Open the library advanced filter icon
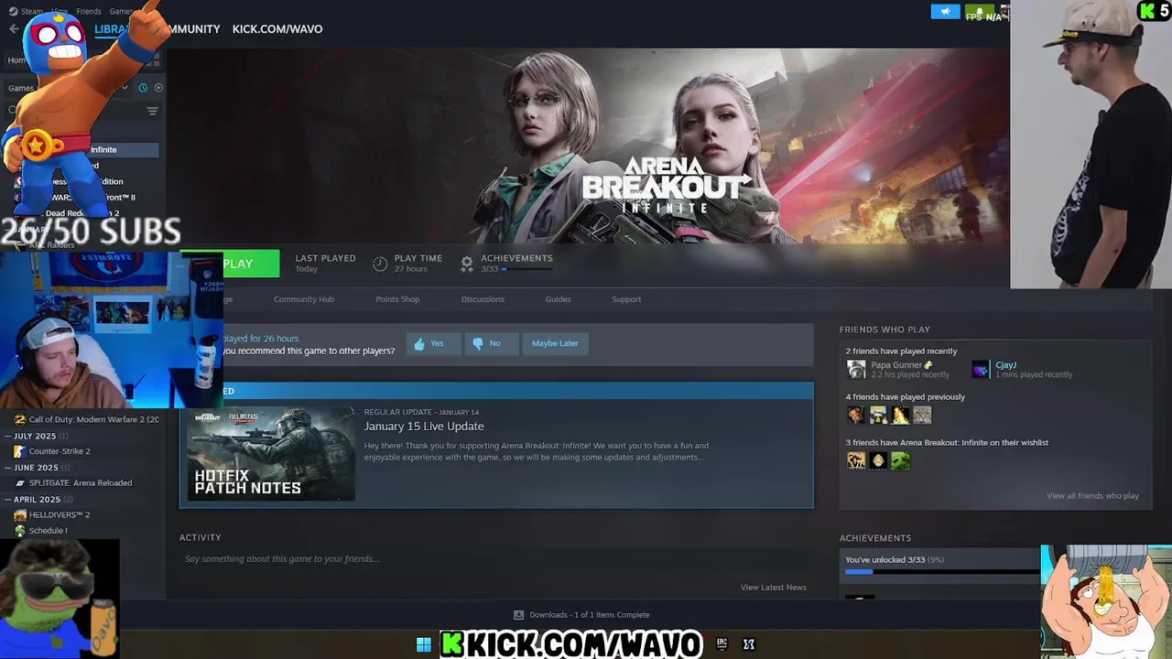This screenshot has width=1172, height=659. 153,111
